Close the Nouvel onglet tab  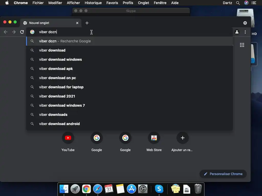pyautogui.click(x=77, y=23)
